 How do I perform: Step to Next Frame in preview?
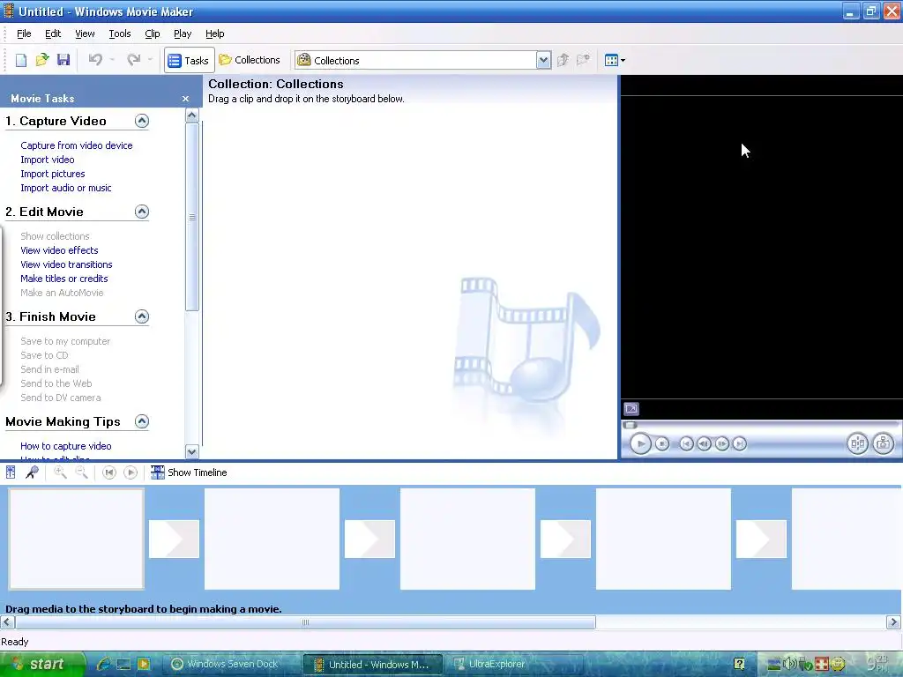tap(721, 444)
